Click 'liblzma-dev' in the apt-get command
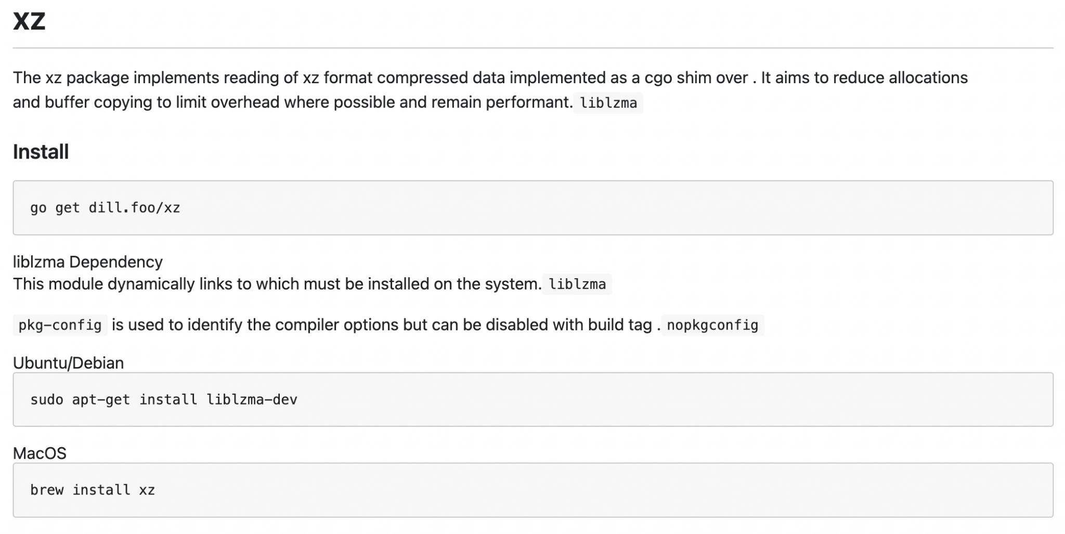The image size is (1065, 534). point(252,400)
